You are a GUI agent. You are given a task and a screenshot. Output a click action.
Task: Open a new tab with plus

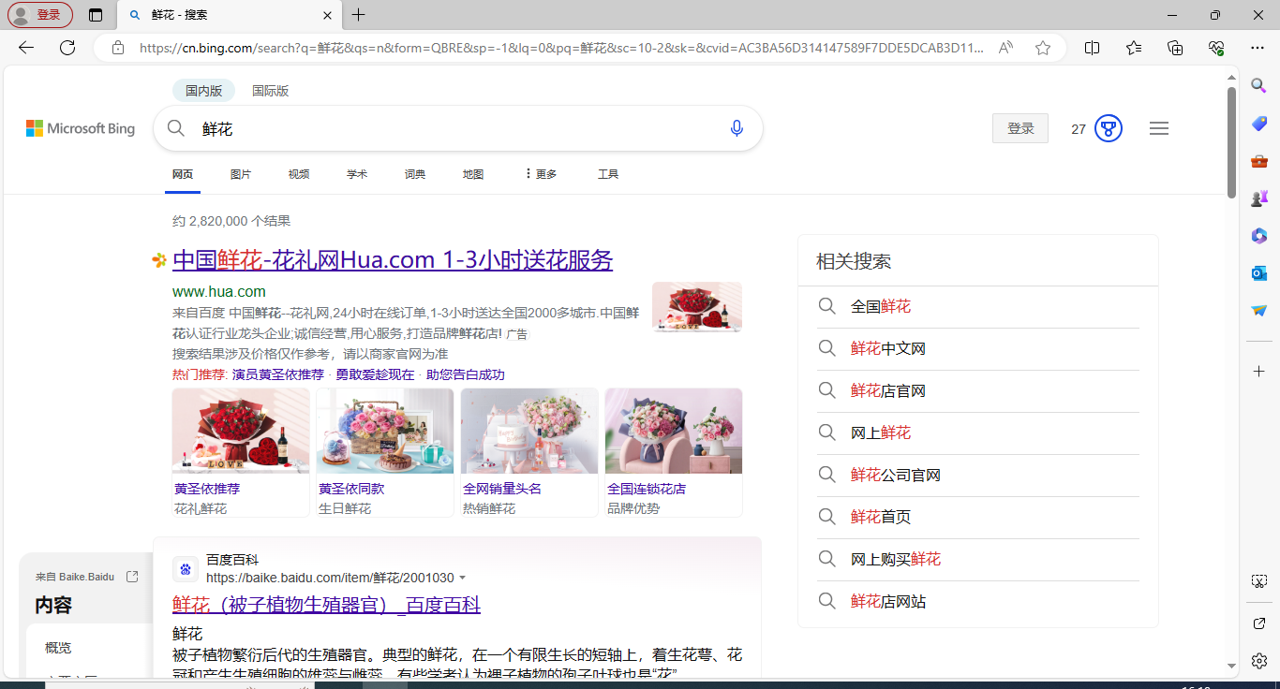tap(358, 15)
